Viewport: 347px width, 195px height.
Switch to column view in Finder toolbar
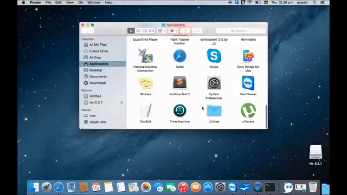pos(144,31)
